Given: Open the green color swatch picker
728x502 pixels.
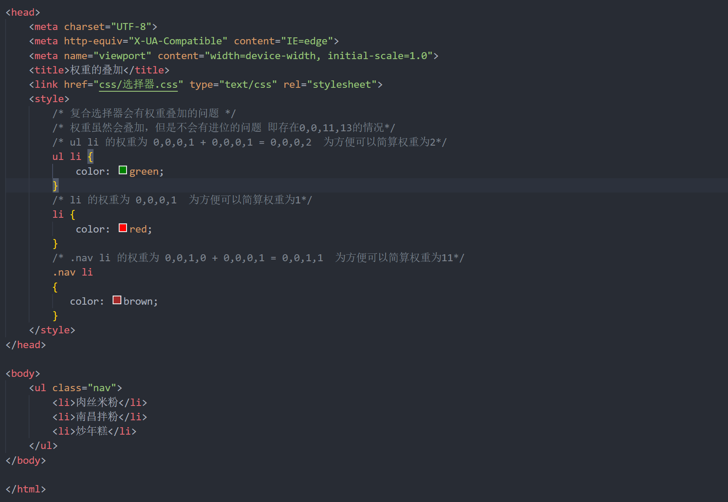Looking at the screenshot, I should coord(123,170).
